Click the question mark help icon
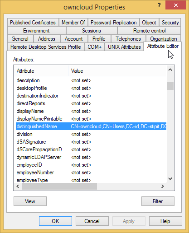The width and height of the screenshot is (189, 233). pos(159,5)
